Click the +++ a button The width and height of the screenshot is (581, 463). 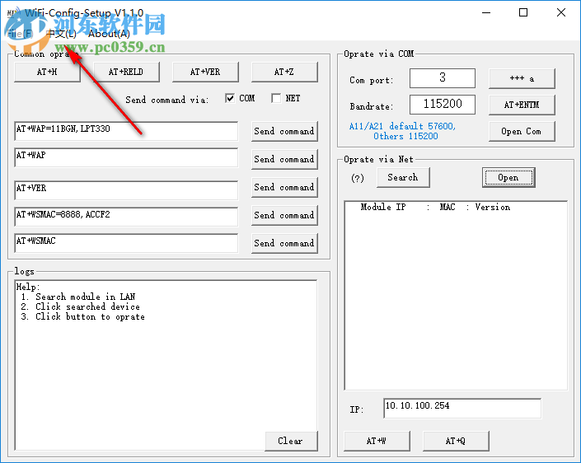(522, 78)
